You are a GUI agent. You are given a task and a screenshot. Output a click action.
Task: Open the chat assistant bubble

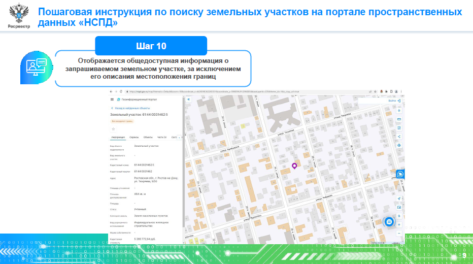[389, 222]
